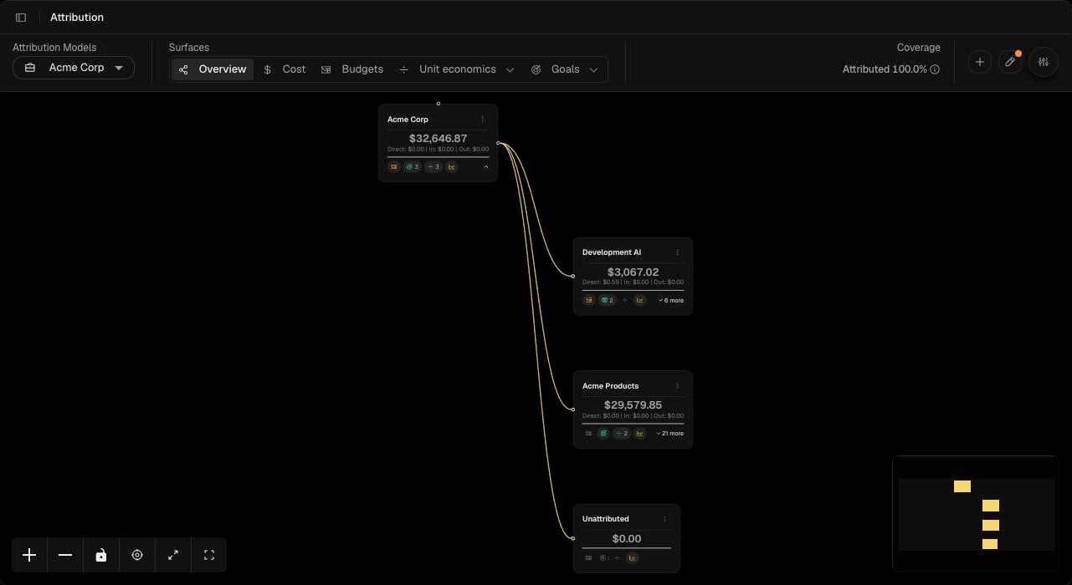Viewport: 1072px width, 585px height.
Task: Open the Acme Corp attribution model dropdown
Action: [74, 68]
